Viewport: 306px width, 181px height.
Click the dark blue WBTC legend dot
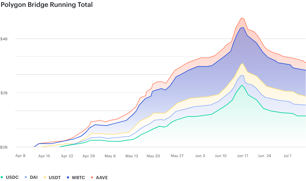coord(68,178)
